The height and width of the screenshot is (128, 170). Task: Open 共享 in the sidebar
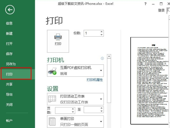pos(9,84)
